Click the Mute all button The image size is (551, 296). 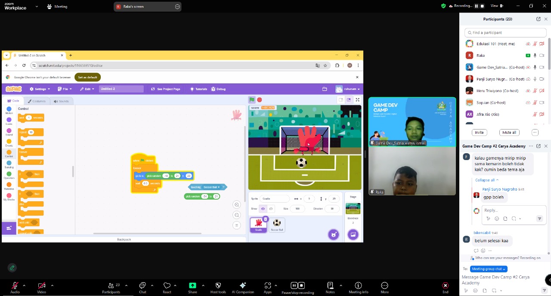509,133
